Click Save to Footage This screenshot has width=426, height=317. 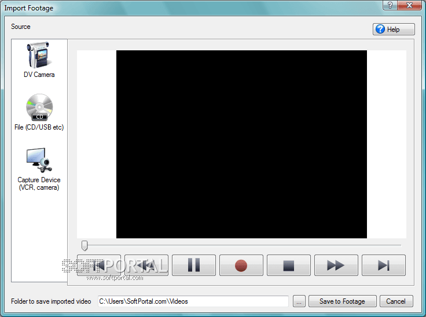(x=343, y=301)
